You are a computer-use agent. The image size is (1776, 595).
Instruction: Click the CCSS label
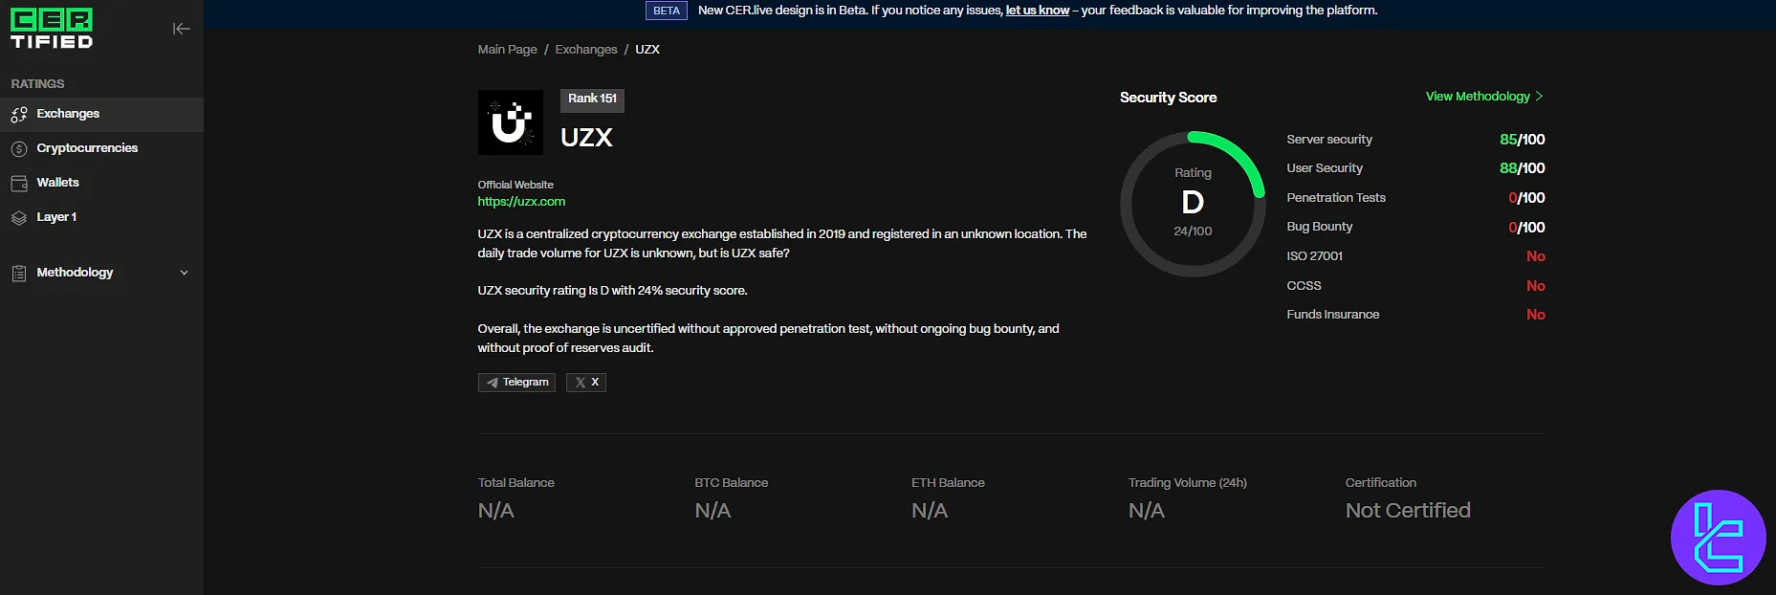click(x=1305, y=286)
